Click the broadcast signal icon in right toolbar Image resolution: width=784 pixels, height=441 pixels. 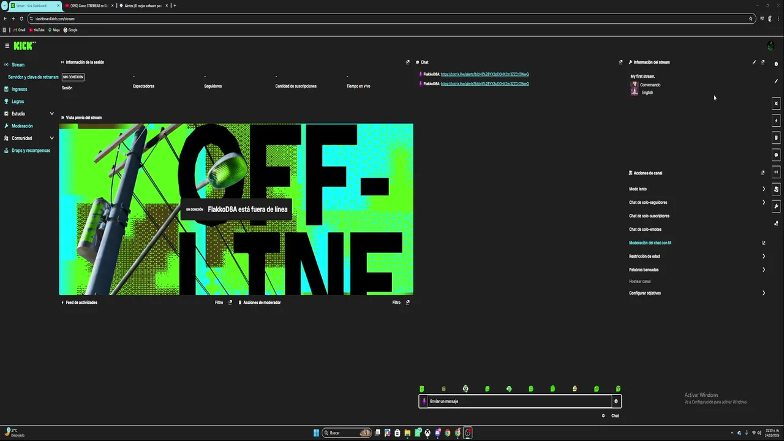click(x=776, y=172)
